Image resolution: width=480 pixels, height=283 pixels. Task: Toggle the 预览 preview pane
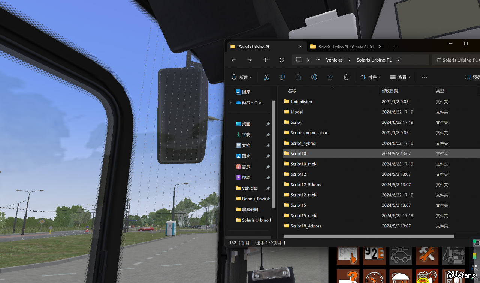[x=472, y=77]
